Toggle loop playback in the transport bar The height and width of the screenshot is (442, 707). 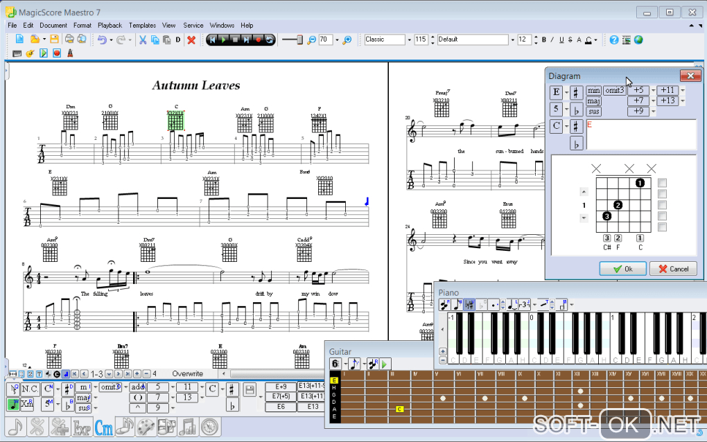269,39
